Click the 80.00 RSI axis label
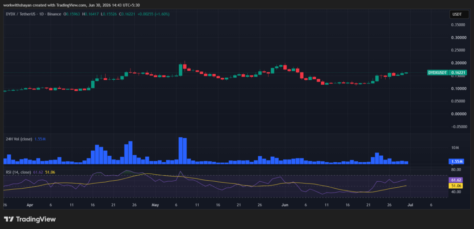 coord(456,169)
